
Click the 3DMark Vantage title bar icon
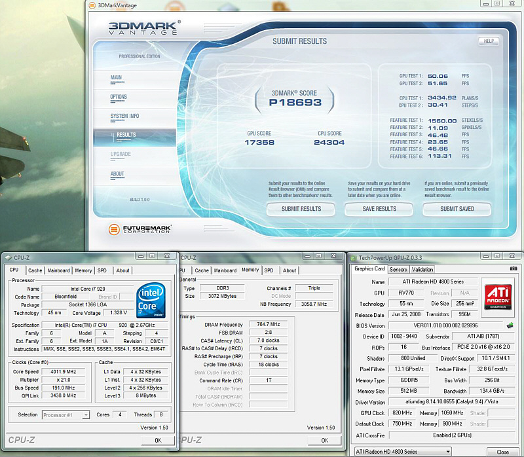[x=92, y=5]
